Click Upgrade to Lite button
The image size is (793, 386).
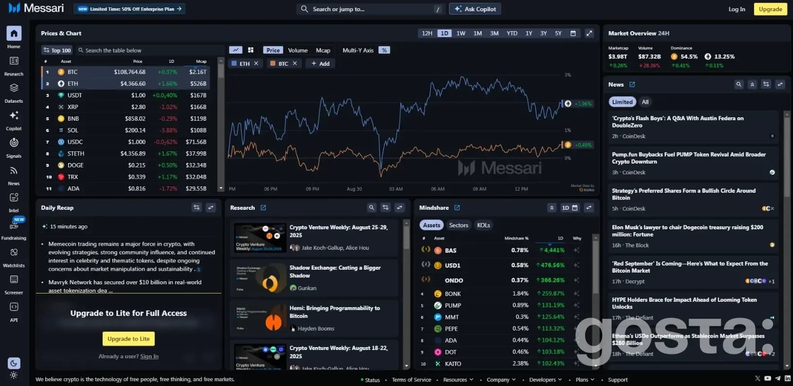tap(128, 339)
